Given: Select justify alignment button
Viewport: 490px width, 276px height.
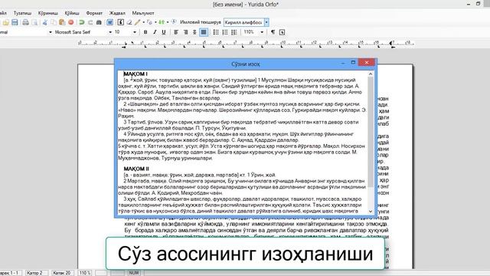Looking at the screenshot, I should 204,32.
